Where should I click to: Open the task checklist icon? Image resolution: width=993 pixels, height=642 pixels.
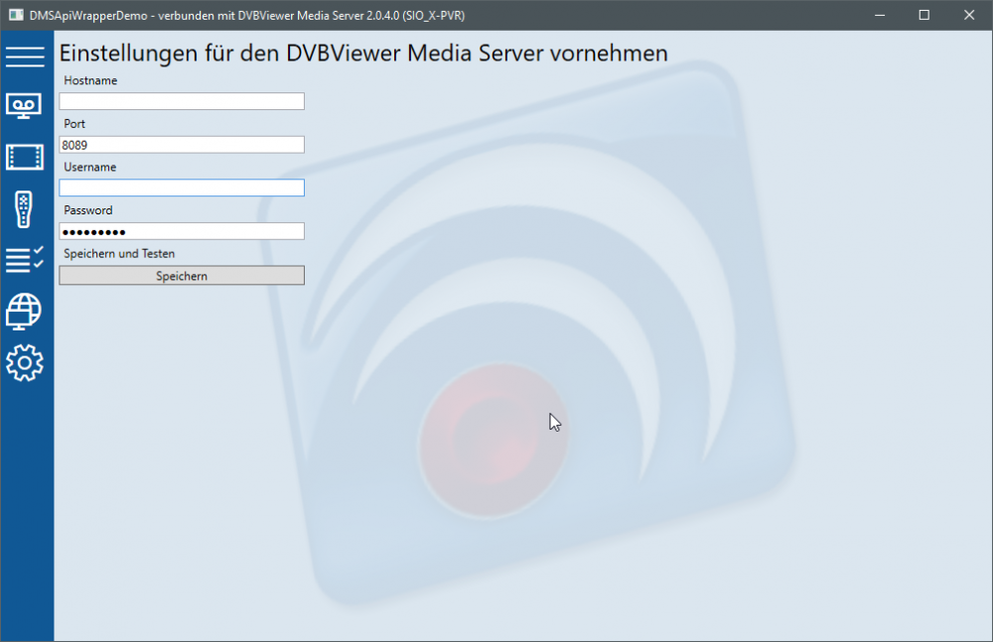25,260
